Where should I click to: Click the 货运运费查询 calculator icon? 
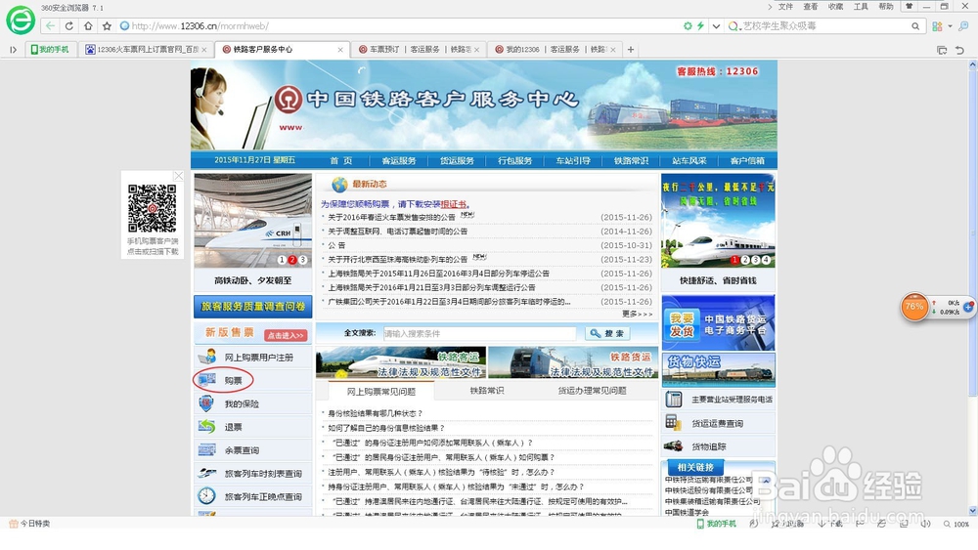coord(673,423)
